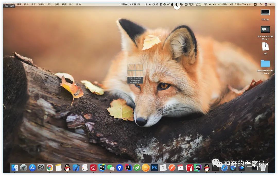Image resolution: width=278 pixels, height=176 pixels.
Task: Activate Siri from the menu bar
Action: (x=266, y=4)
